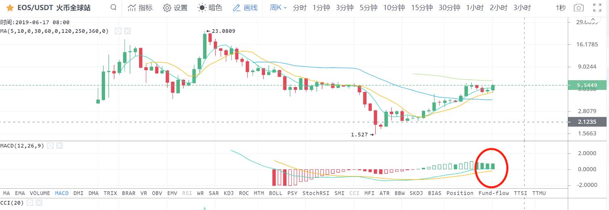The image size is (609, 210).
Task: Select the EMA indicator tab
Action: pos(20,193)
